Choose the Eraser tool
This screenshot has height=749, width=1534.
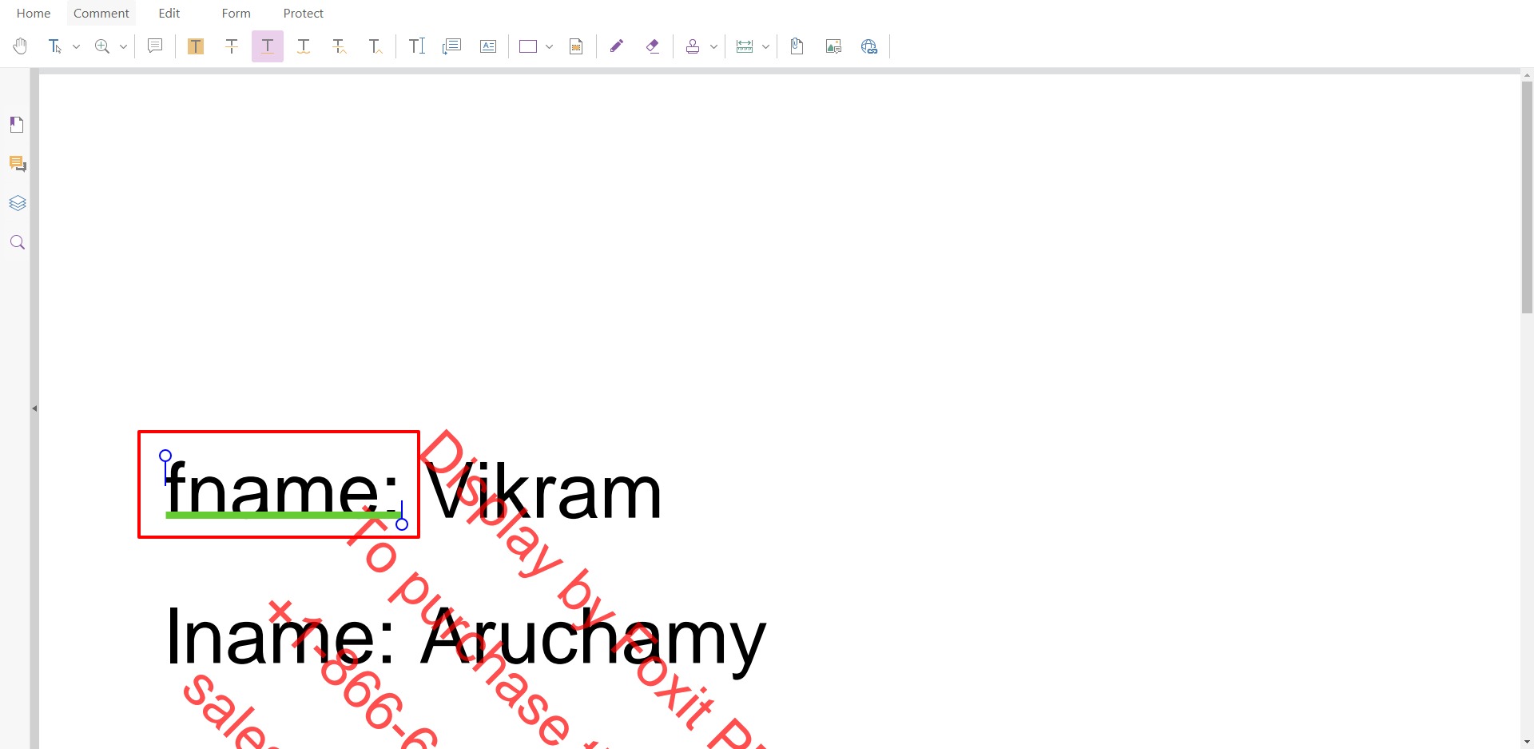(653, 46)
